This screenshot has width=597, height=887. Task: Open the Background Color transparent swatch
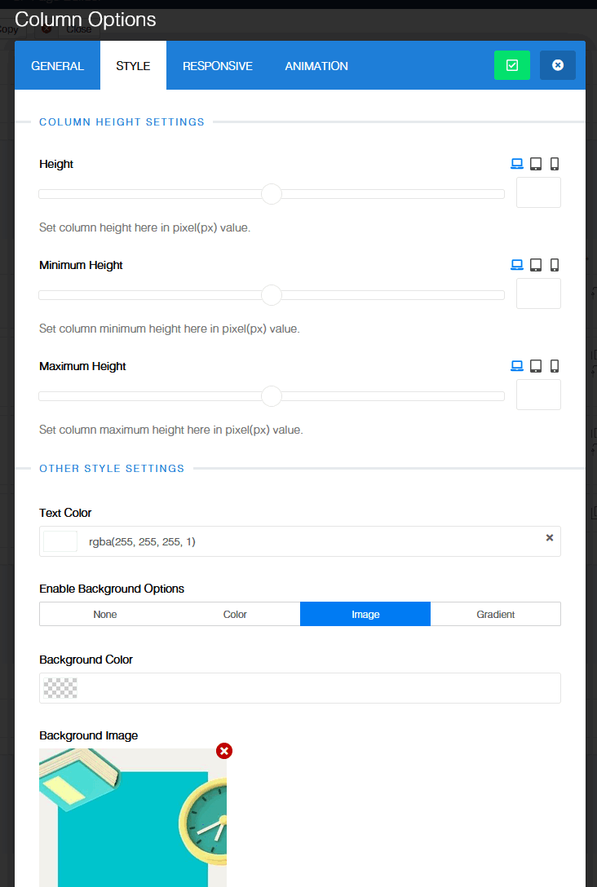point(60,688)
